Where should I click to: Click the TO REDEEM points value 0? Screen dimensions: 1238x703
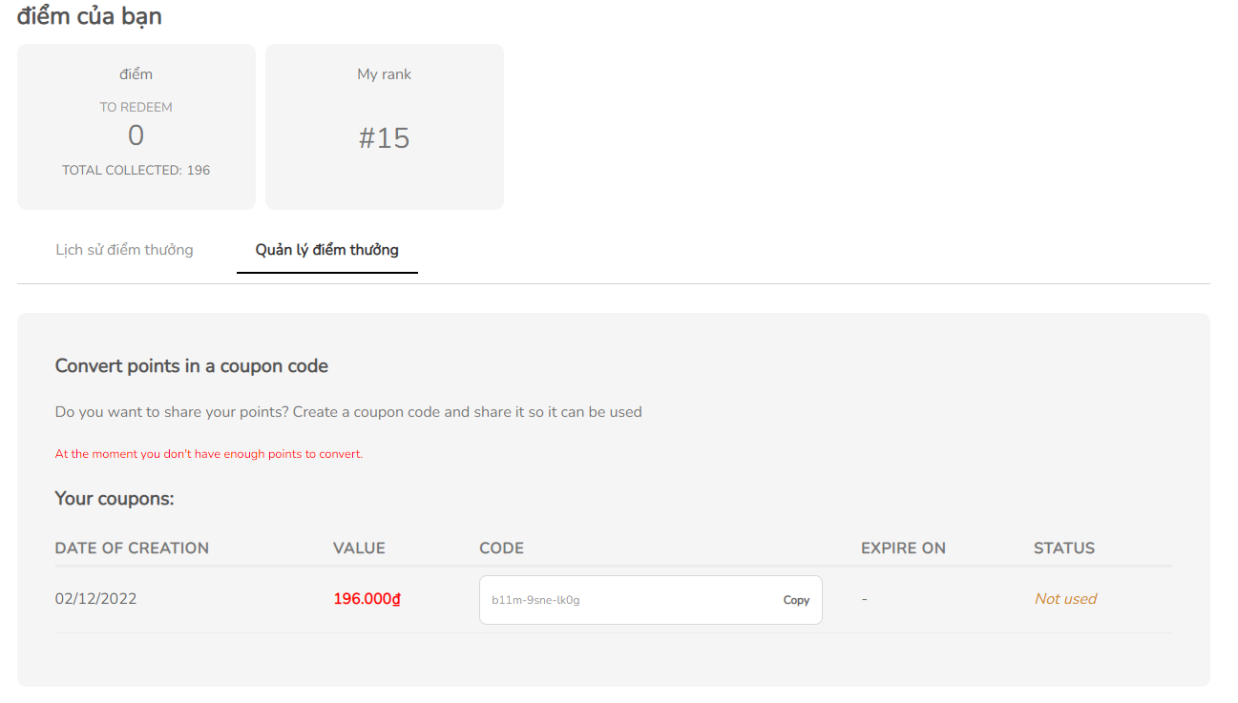tap(136, 135)
